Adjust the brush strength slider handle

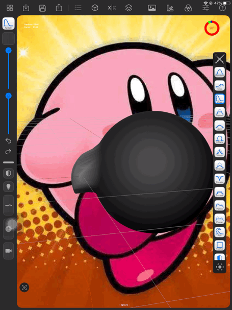[8, 96]
